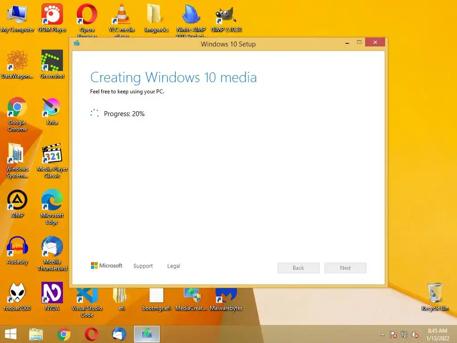Open Google Chrome desktop shortcut
The image size is (457, 343).
[x=17, y=114]
